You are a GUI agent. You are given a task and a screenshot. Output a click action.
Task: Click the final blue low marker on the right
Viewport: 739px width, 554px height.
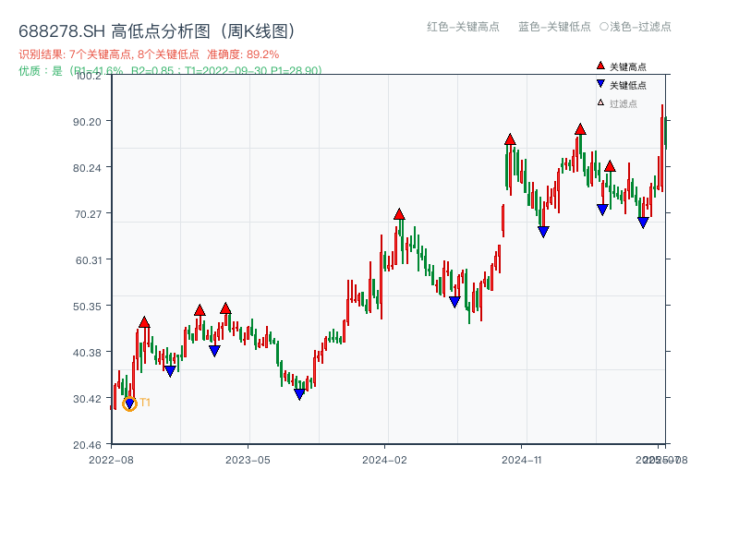pyautogui.click(x=643, y=223)
